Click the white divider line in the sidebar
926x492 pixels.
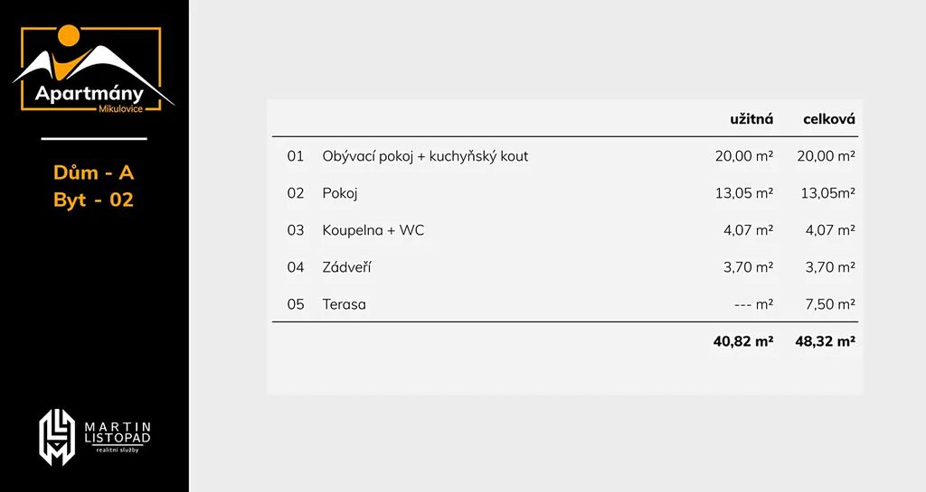click(x=94, y=140)
